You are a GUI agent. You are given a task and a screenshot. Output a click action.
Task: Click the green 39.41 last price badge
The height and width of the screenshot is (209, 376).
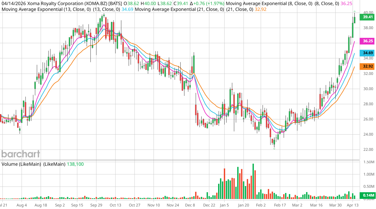(368, 17)
